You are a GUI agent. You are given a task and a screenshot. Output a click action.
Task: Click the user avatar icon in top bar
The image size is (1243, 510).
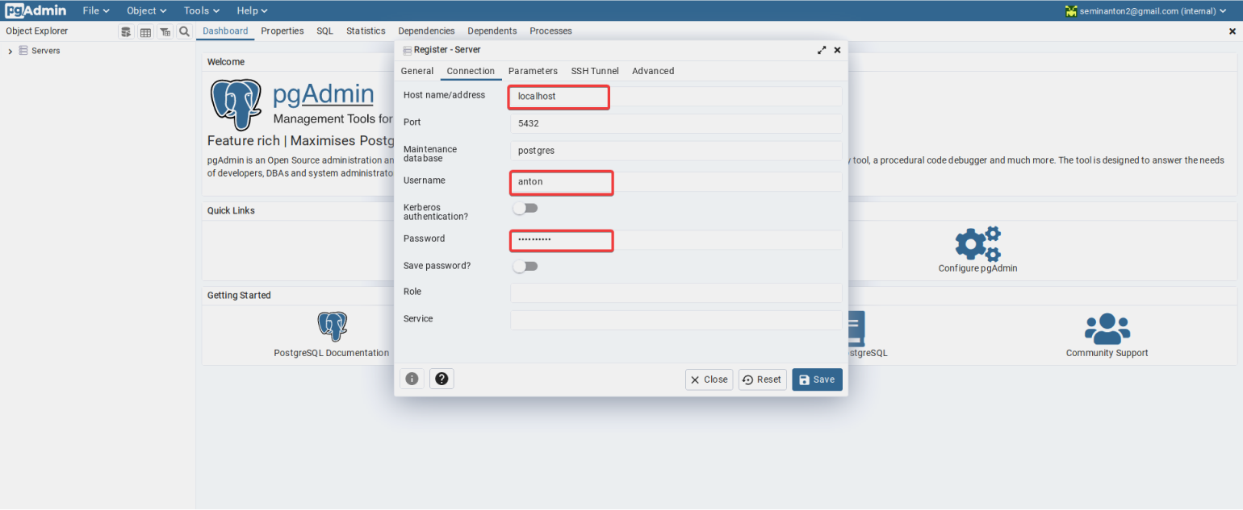1071,11
